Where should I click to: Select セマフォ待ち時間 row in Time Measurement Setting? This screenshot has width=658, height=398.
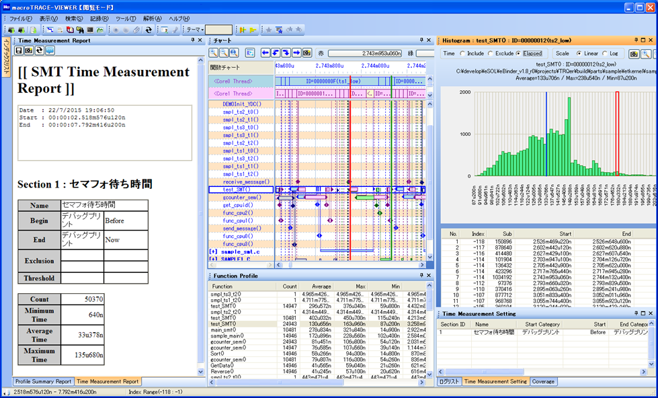click(543, 332)
